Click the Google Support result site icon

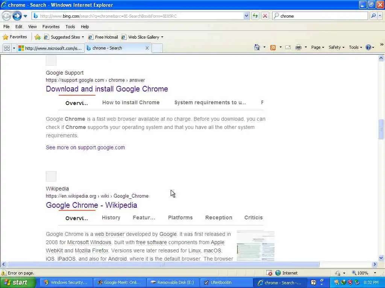pos(51,60)
